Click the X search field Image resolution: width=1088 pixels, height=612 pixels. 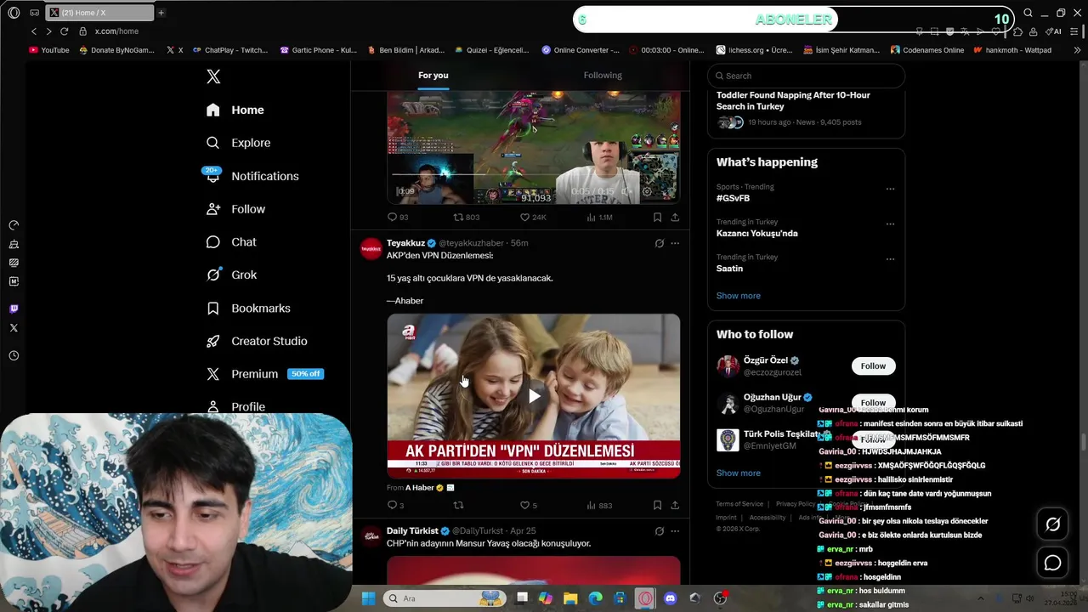[806, 76]
